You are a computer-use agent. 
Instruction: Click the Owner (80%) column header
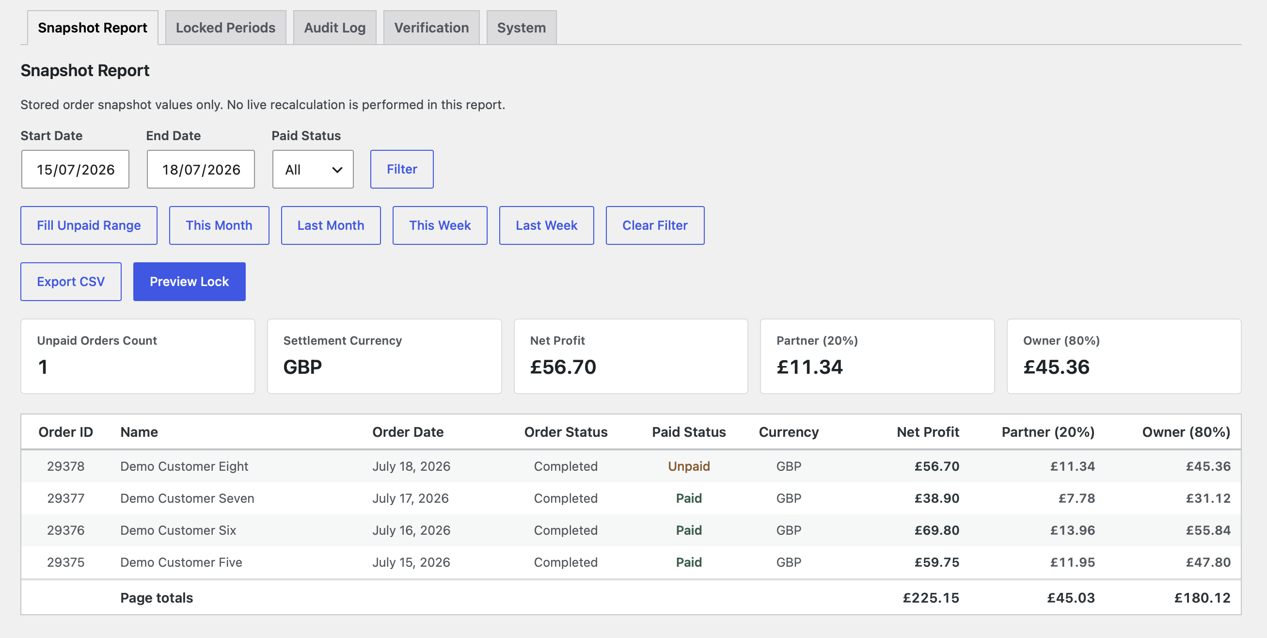coord(1186,432)
